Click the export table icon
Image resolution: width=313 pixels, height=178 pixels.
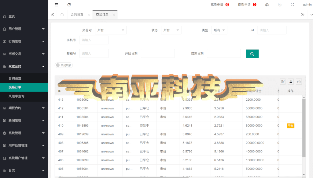pos(291,82)
